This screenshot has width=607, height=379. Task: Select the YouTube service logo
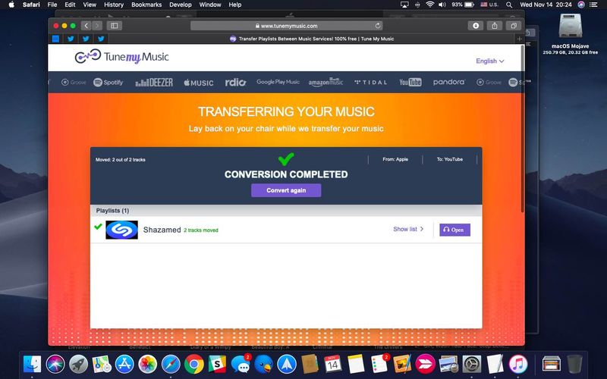point(410,82)
